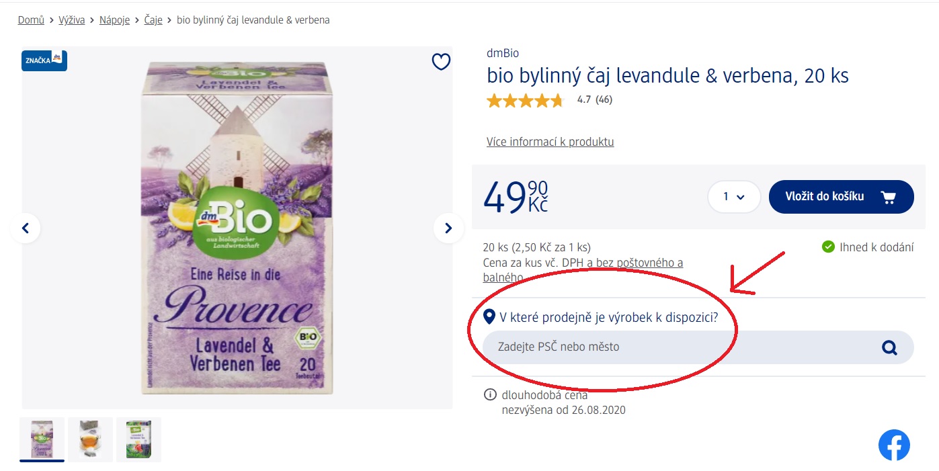Viewport: 939px width, 471px height.
Task: Open 'Více informací k produktu' link
Action: point(550,142)
